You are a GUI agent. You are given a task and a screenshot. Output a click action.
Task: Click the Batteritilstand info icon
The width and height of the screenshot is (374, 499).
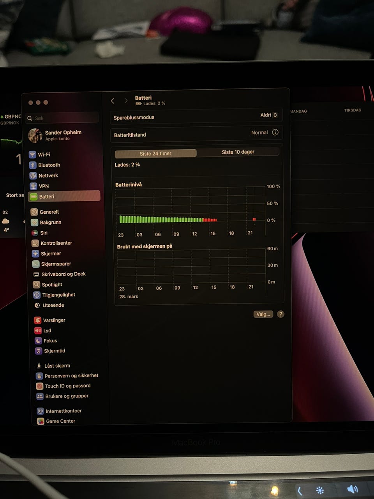[275, 132]
